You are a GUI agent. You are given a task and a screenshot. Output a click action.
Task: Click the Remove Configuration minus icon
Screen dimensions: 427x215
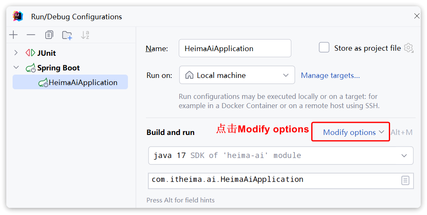[x=31, y=35]
